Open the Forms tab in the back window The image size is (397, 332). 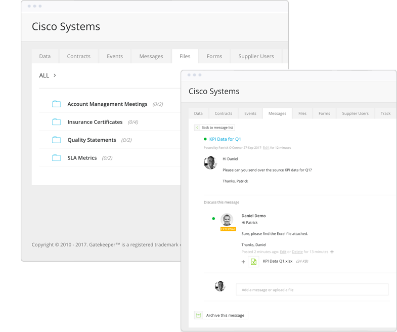(x=214, y=56)
